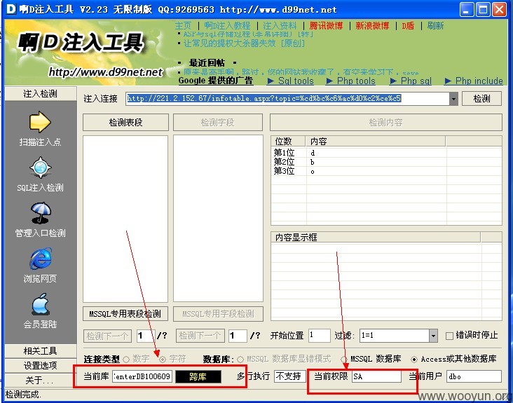513x403 pixels.
Task: Open the Sql tools ad link
Action: (x=290, y=81)
